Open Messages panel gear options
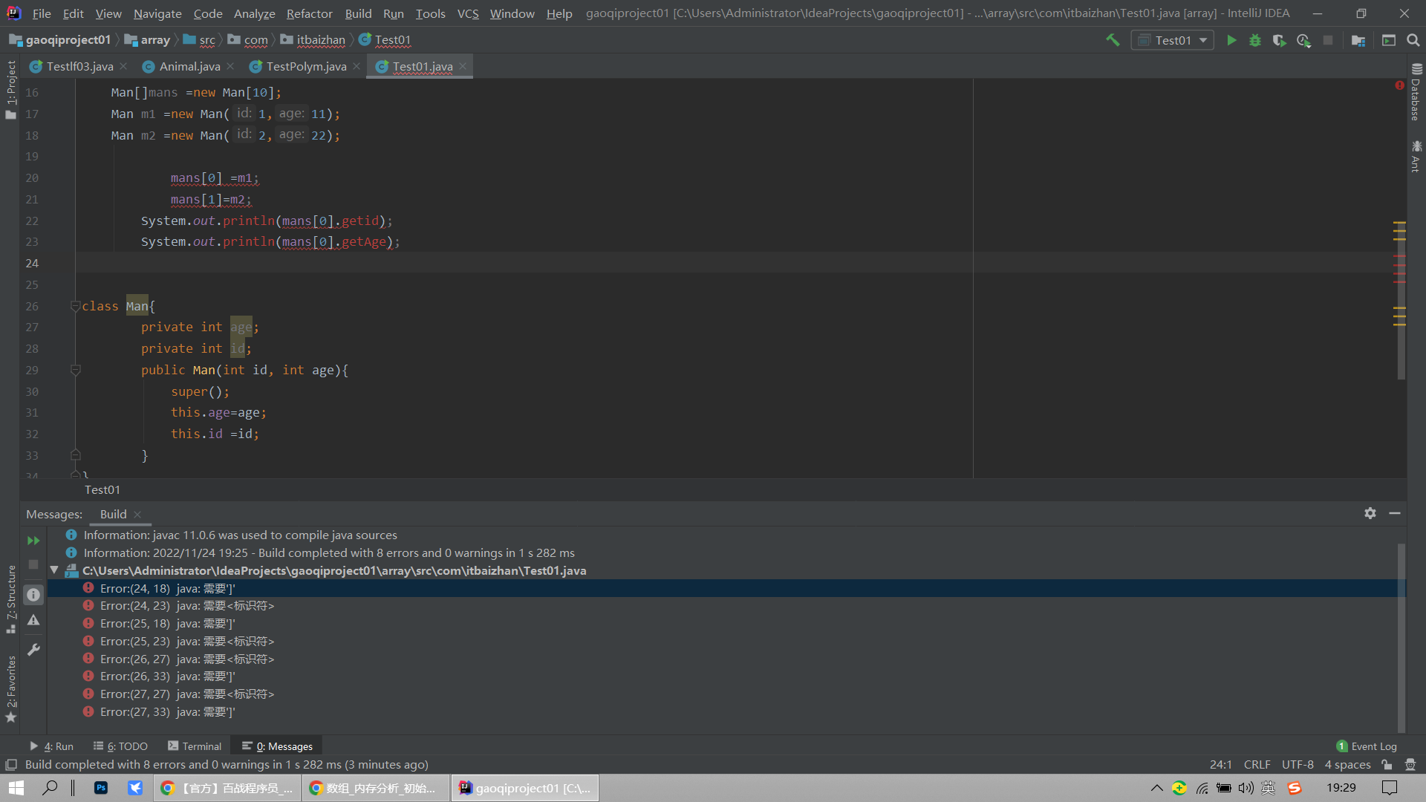The image size is (1426, 802). pos(1370,513)
